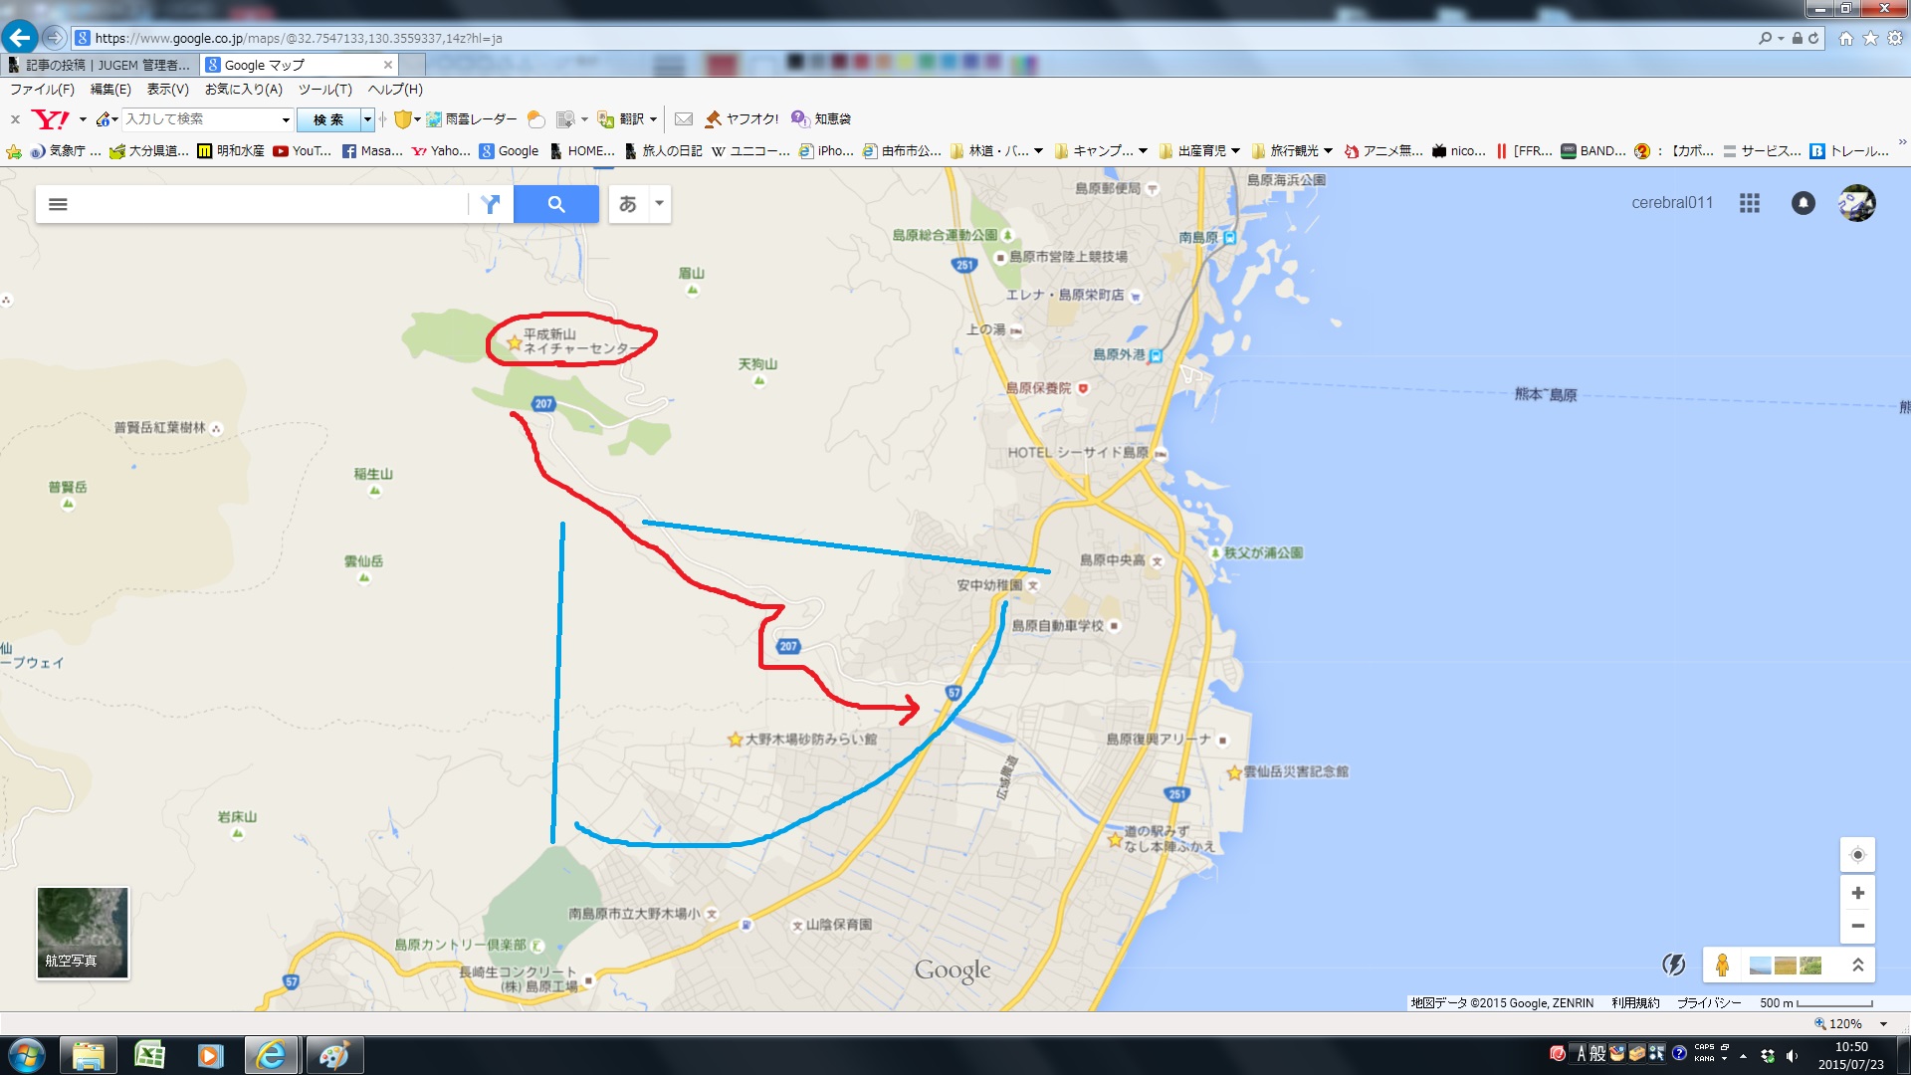This screenshot has width=1911, height=1075.
Task: Click the 南島原 station icon on the map
Action: click(x=1230, y=238)
